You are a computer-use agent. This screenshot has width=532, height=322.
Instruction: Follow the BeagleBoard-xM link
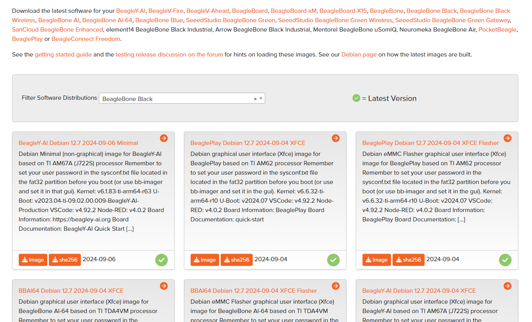coord(294,11)
